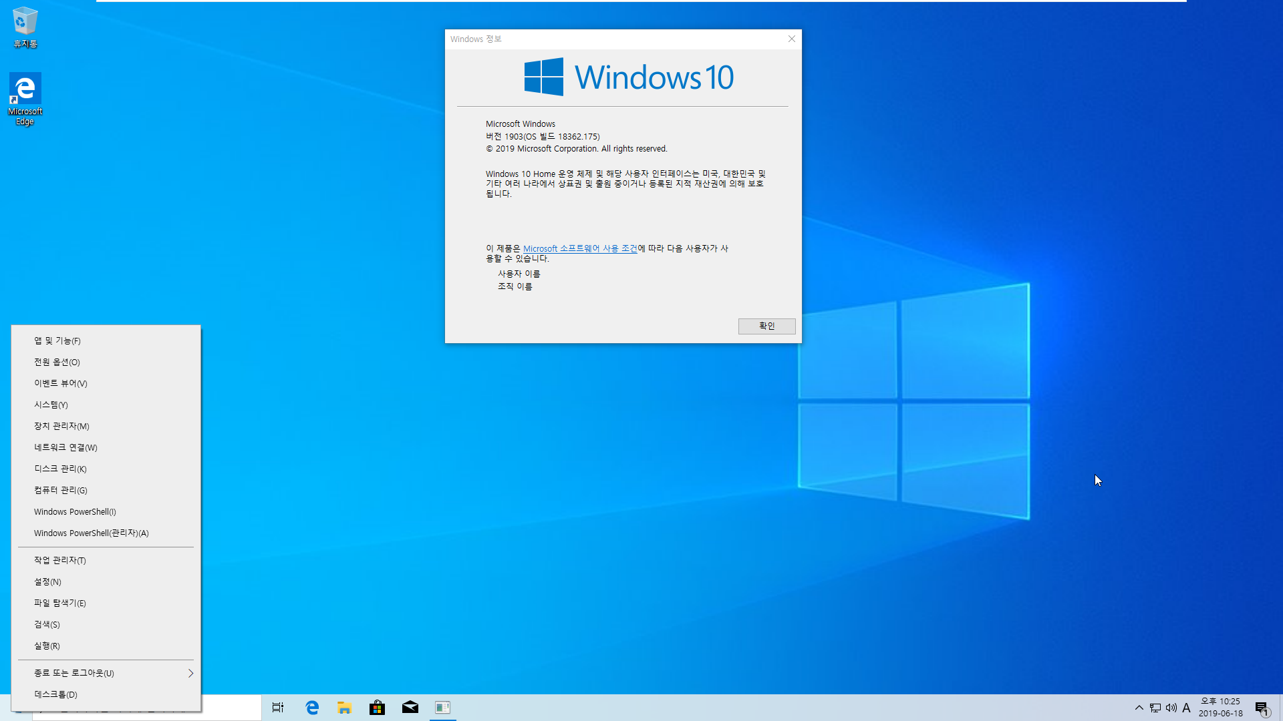1283x721 pixels.
Task: Open Microsoft 소프트웨어 사용 조건 link
Action: point(580,248)
